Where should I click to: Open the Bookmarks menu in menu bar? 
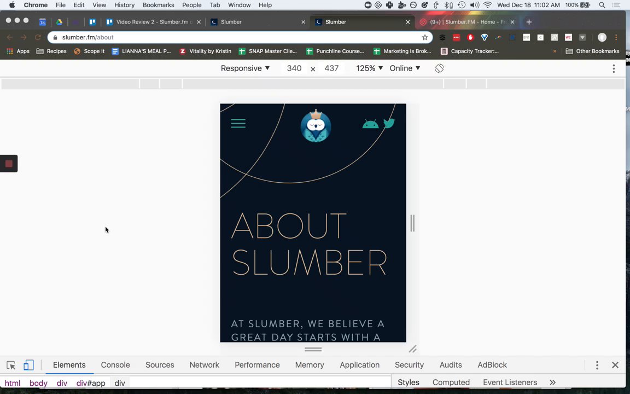(x=158, y=5)
